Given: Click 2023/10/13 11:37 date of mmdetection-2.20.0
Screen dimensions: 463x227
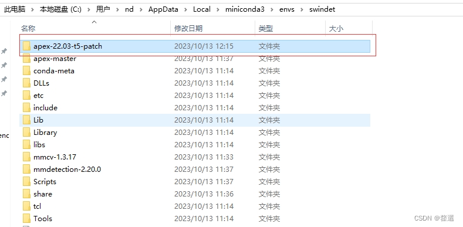Looking at the screenshot, I should click(204, 169).
